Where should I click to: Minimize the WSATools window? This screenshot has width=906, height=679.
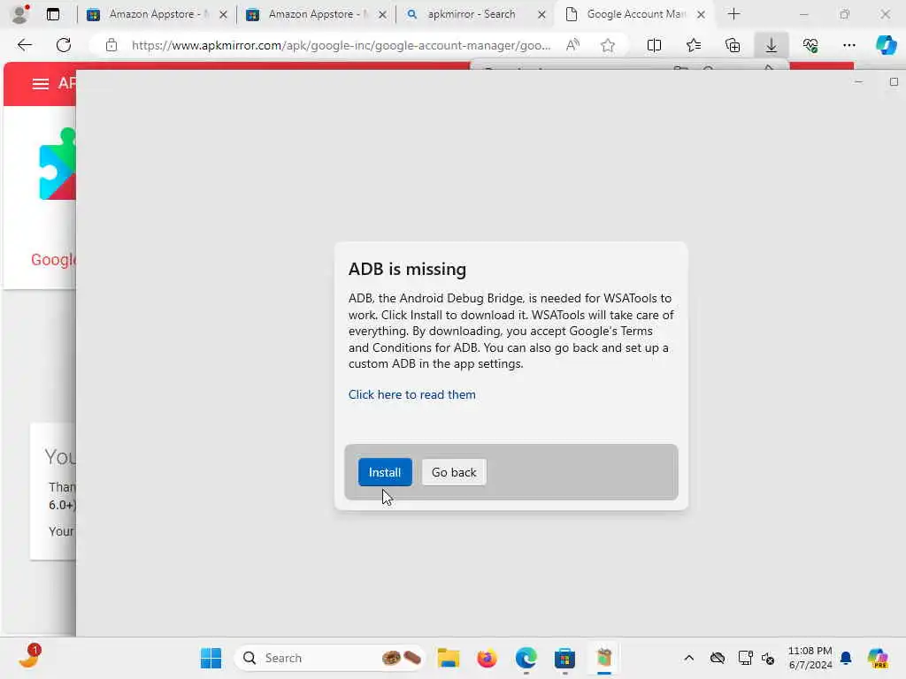[858, 82]
